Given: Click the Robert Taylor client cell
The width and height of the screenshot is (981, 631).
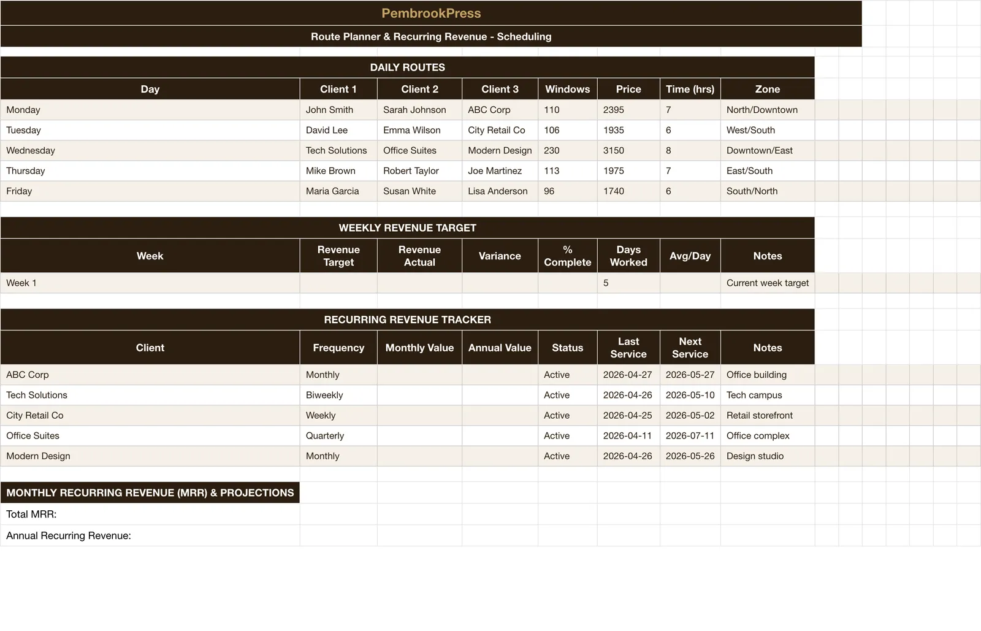Looking at the screenshot, I should (x=419, y=170).
